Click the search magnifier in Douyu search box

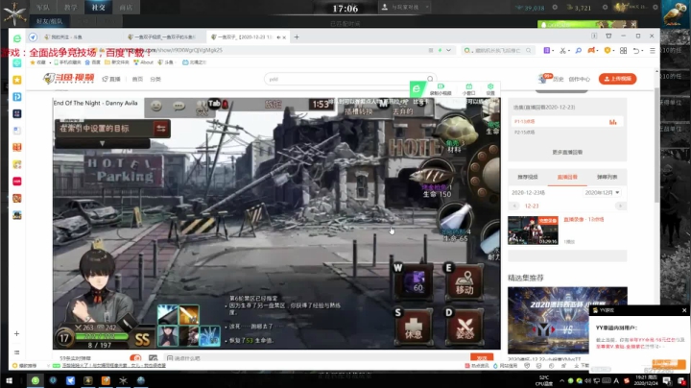point(430,79)
